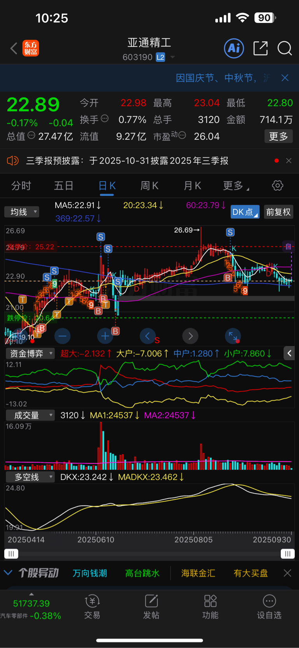
Task: Tap the share/export icon
Action: 260,48
